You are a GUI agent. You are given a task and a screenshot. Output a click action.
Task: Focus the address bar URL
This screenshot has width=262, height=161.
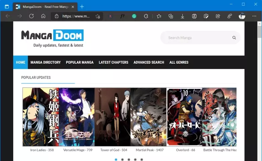(x=76, y=16)
